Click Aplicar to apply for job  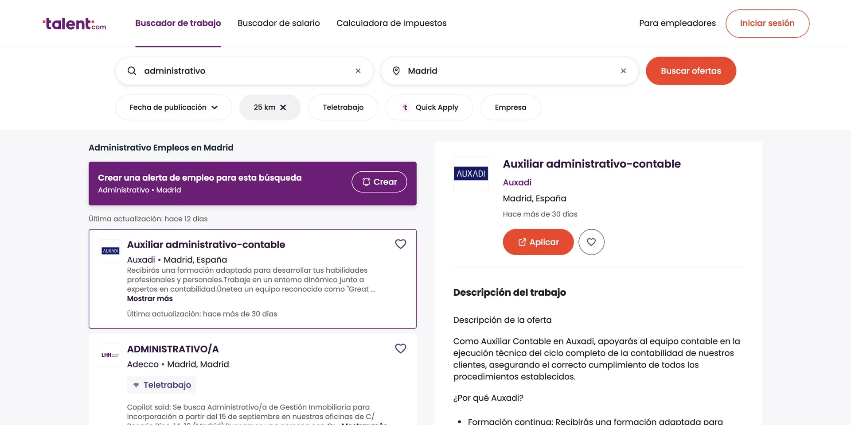click(538, 242)
